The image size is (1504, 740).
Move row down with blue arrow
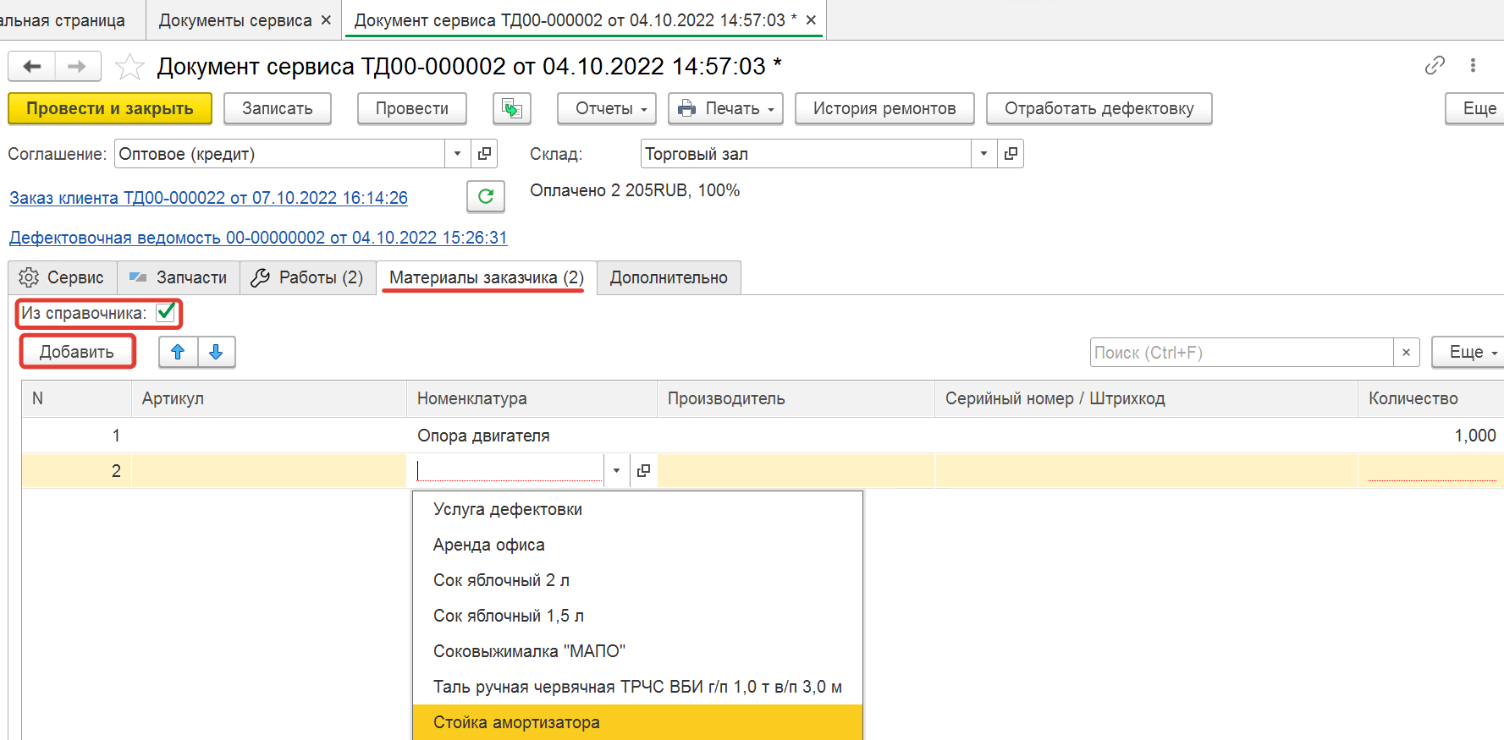[216, 352]
